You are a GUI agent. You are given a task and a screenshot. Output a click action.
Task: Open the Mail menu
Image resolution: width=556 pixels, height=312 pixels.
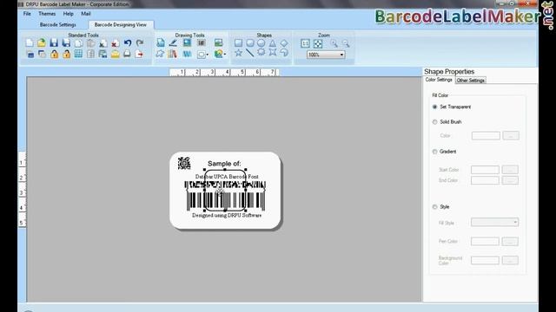86,14
